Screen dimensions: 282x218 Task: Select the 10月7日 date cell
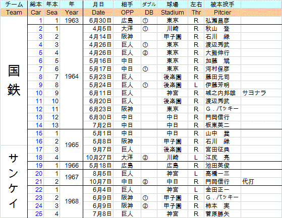pyautogui.click(x=98, y=182)
